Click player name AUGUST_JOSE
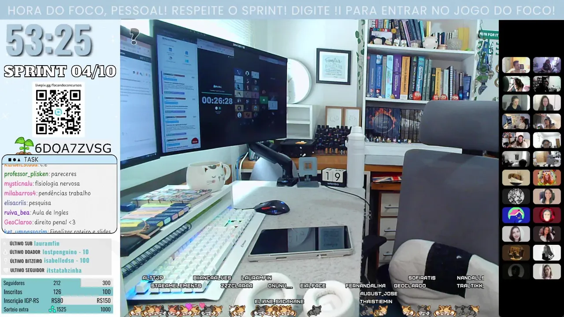This screenshot has width=564, height=317. [x=379, y=294]
